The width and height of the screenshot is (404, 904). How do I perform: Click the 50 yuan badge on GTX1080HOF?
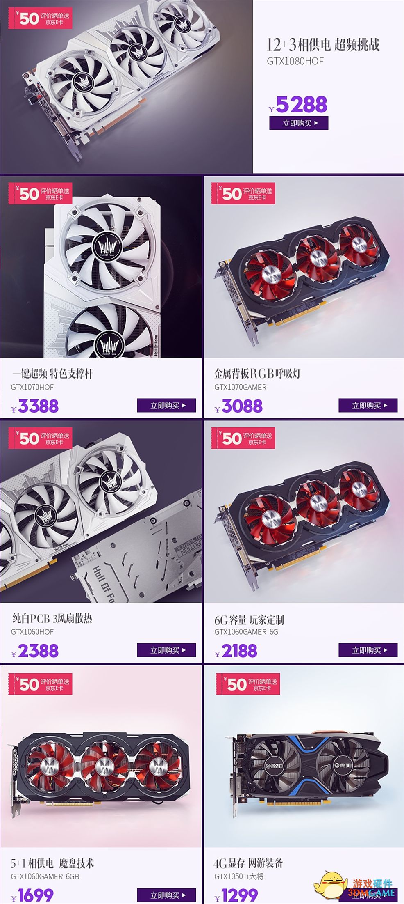click(x=40, y=18)
